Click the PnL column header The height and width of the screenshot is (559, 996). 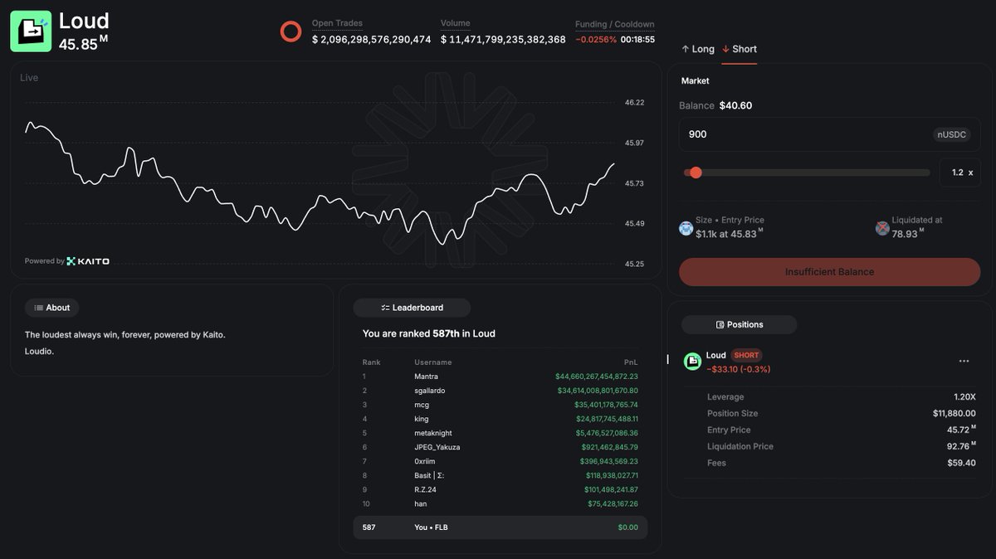[632, 362]
